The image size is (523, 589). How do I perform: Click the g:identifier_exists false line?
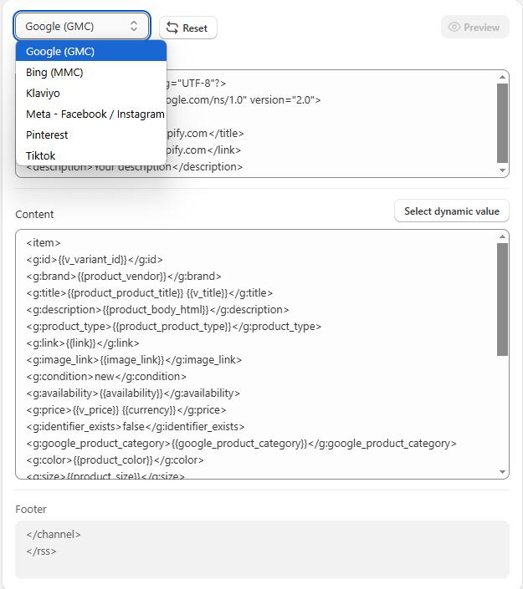tap(136, 427)
